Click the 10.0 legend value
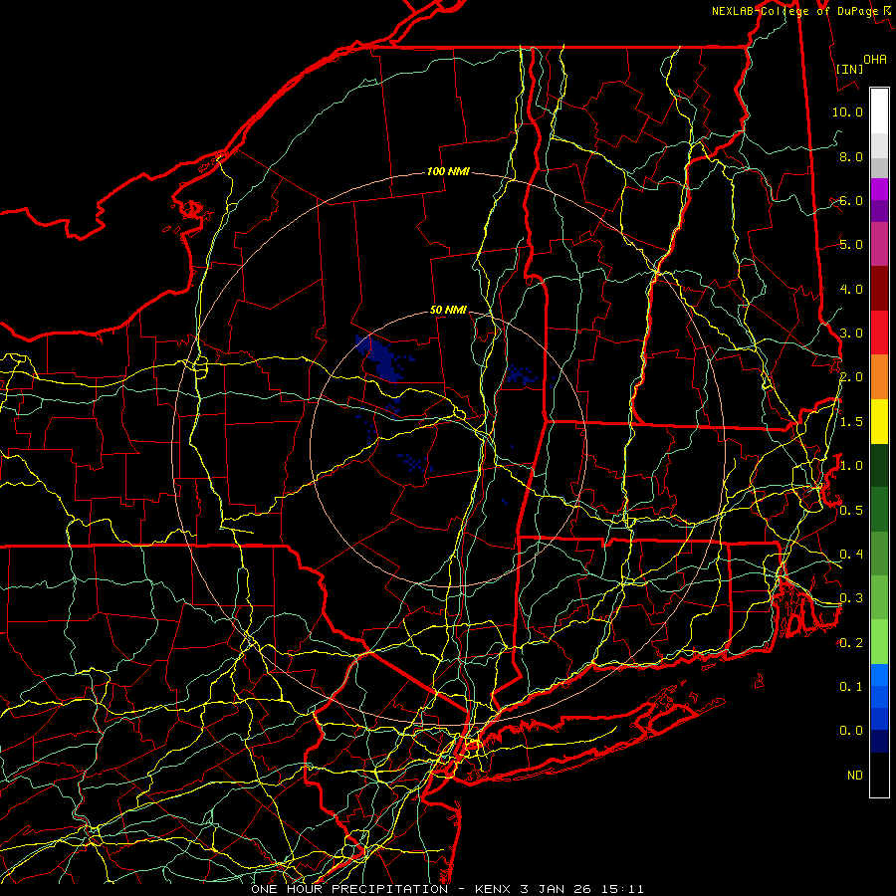Viewport: 896px width, 896px height. [x=847, y=112]
